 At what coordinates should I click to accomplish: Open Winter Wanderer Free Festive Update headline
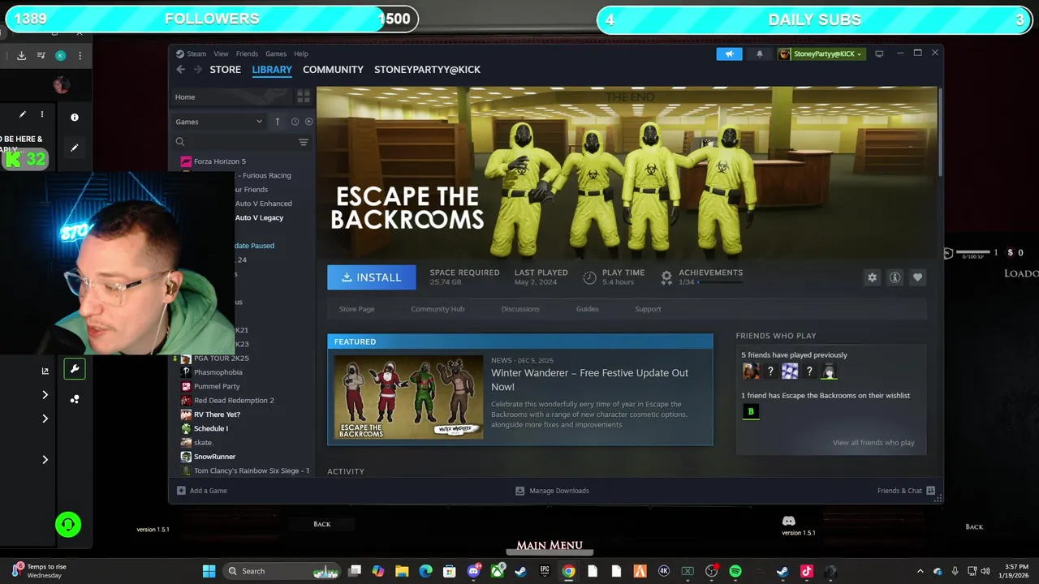pos(589,380)
